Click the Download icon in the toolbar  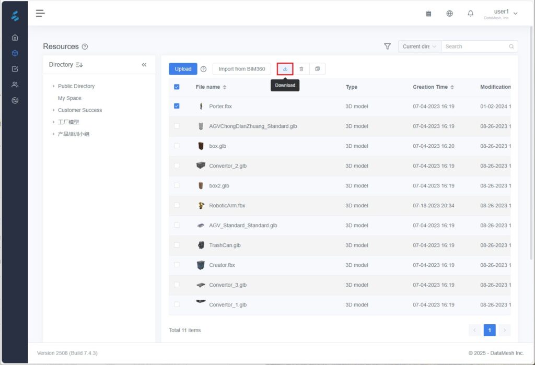[285, 69]
